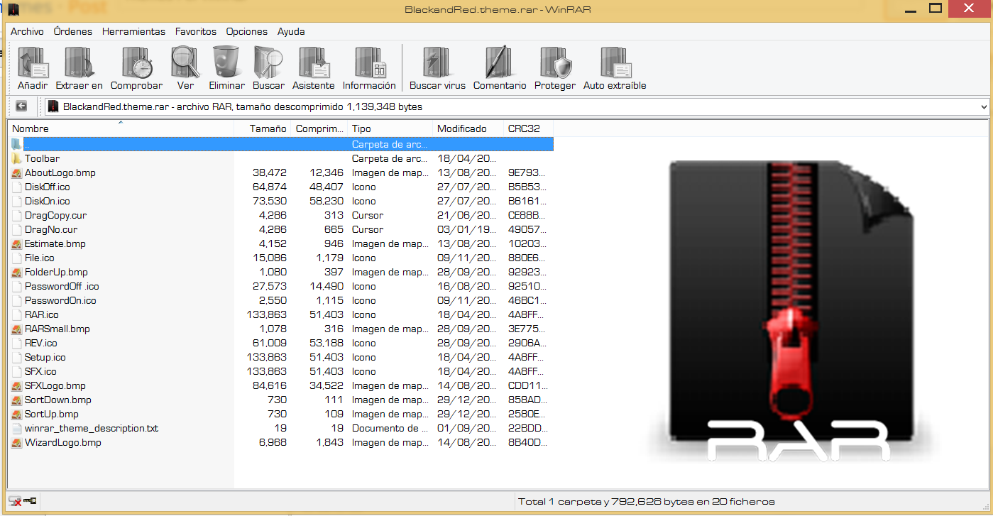Click the SortDown.bmp file icon
The image size is (993, 516).
point(16,400)
